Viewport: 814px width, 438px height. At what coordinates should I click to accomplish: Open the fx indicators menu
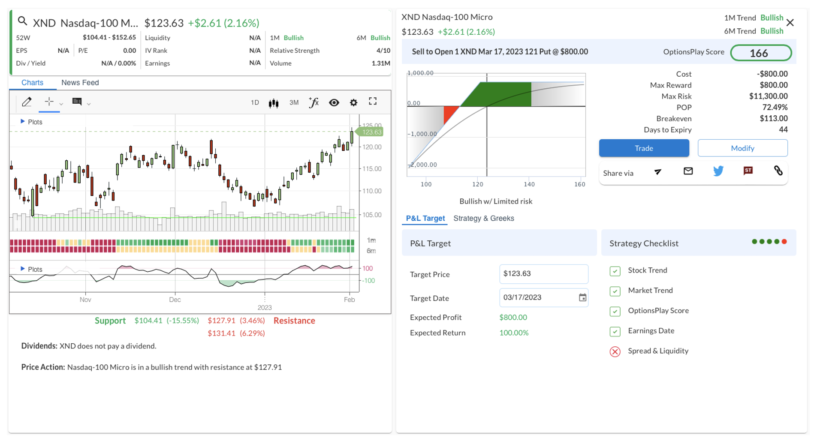pos(314,102)
